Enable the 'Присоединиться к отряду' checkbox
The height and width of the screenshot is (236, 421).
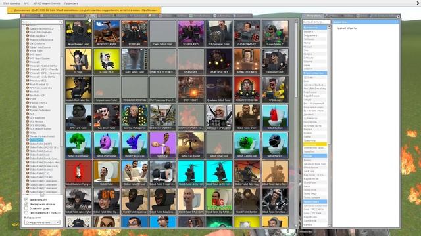[26, 212]
